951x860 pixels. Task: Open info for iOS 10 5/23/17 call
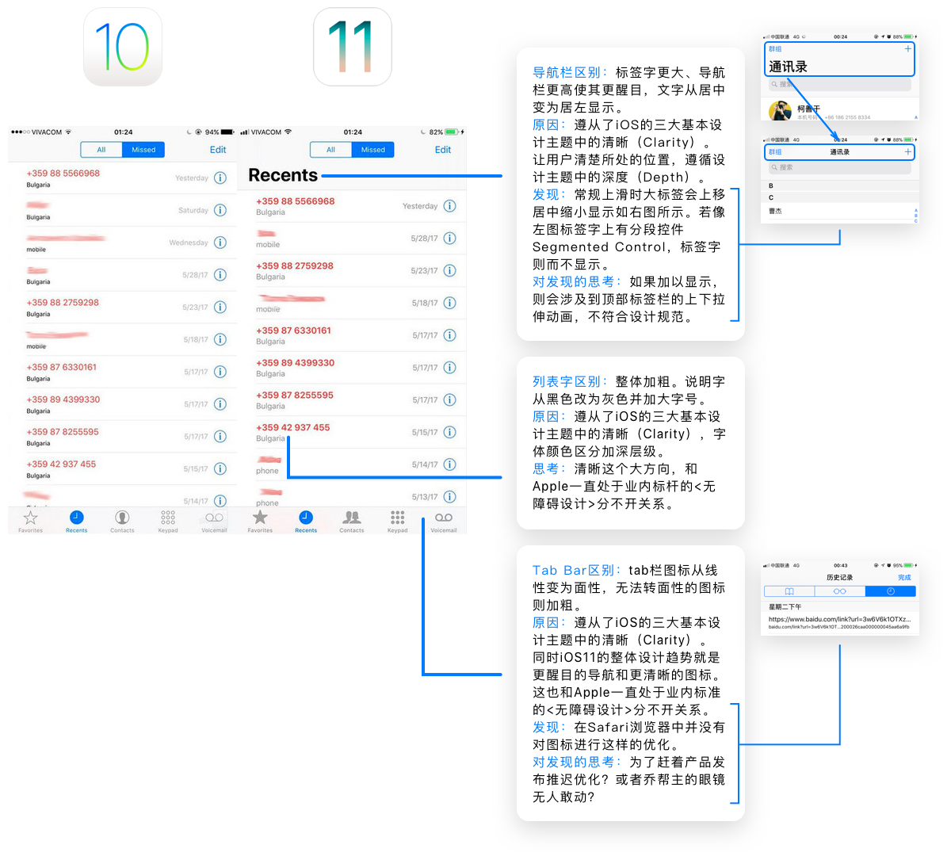click(x=220, y=307)
